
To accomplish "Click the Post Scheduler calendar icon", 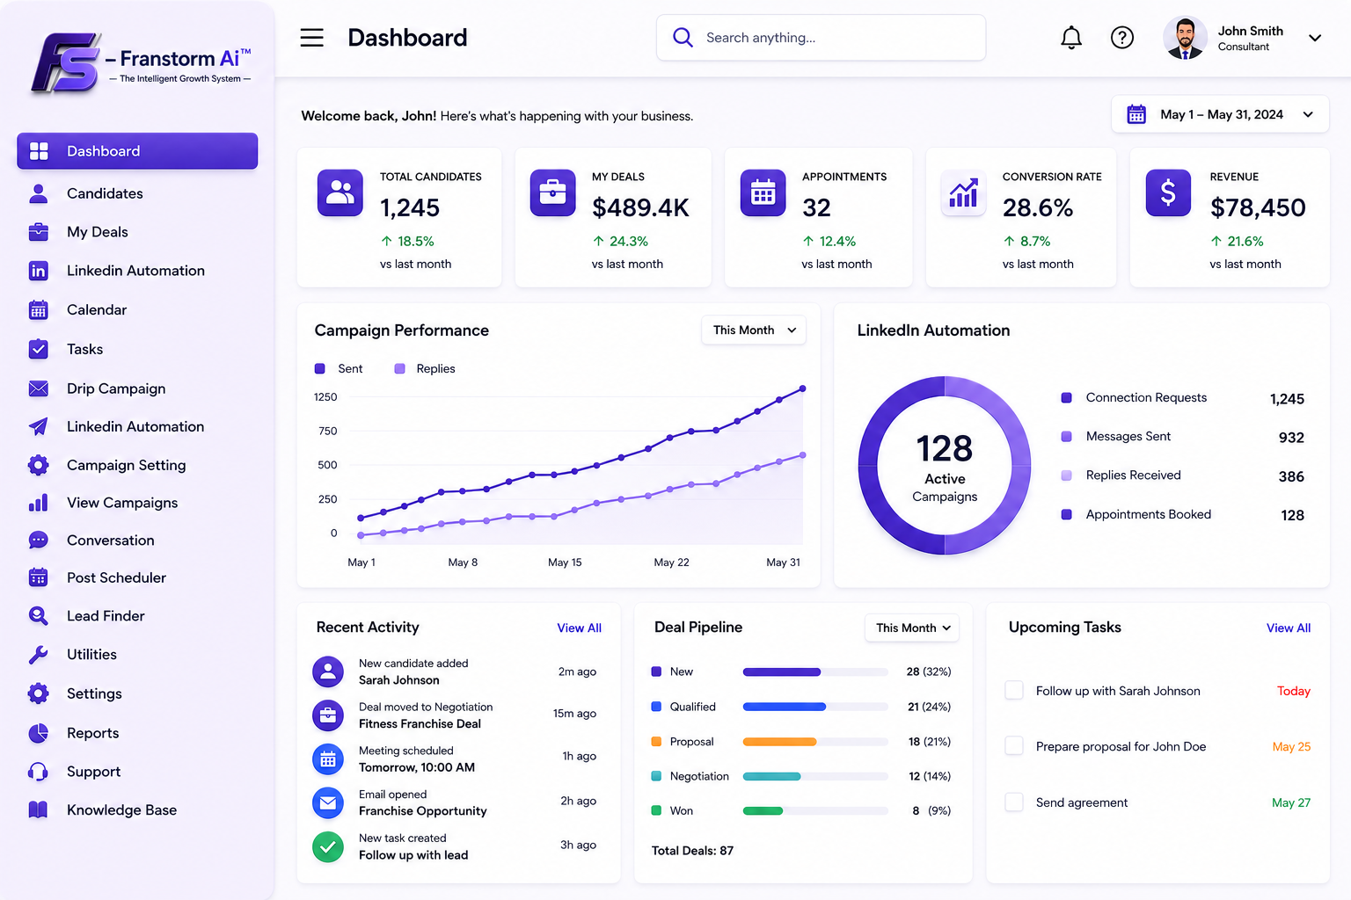I will [x=39, y=577].
